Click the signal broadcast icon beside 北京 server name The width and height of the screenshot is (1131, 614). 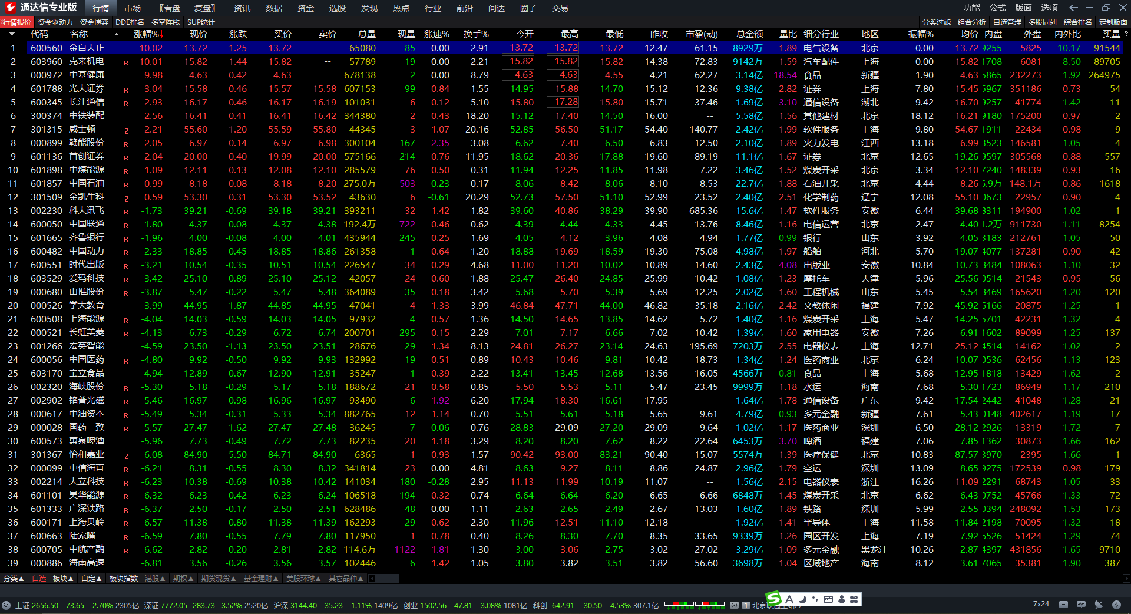[734, 605]
